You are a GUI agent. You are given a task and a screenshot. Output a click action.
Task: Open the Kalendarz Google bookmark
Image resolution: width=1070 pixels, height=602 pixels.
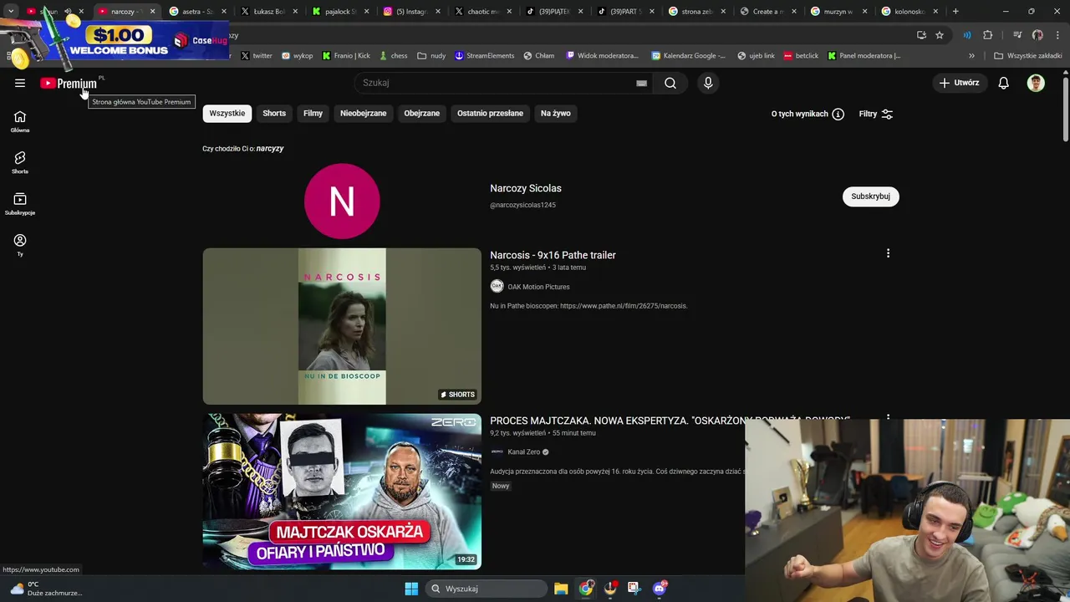(x=689, y=56)
